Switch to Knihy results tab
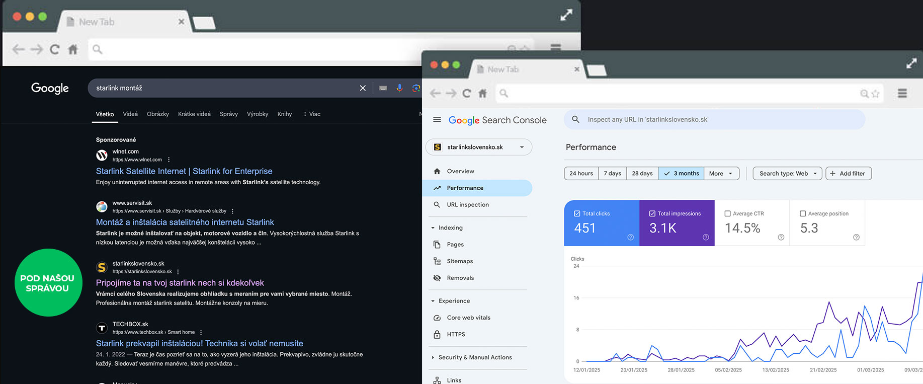 285,114
